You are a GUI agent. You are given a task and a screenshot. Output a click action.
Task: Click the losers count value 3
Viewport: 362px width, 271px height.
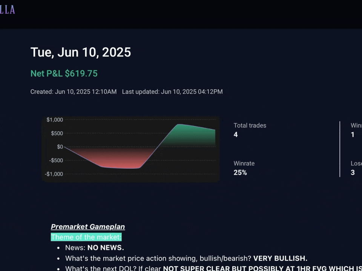coord(353,173)
